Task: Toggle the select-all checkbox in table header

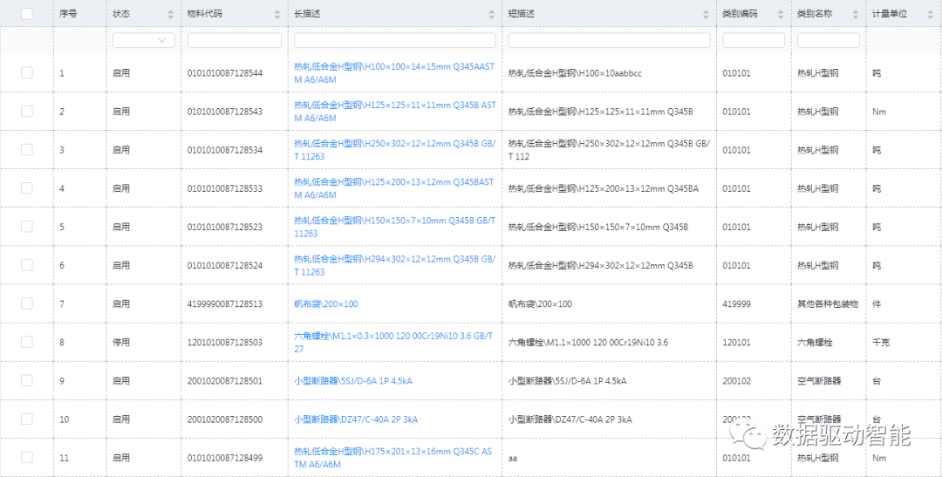Action: [27, 14]
